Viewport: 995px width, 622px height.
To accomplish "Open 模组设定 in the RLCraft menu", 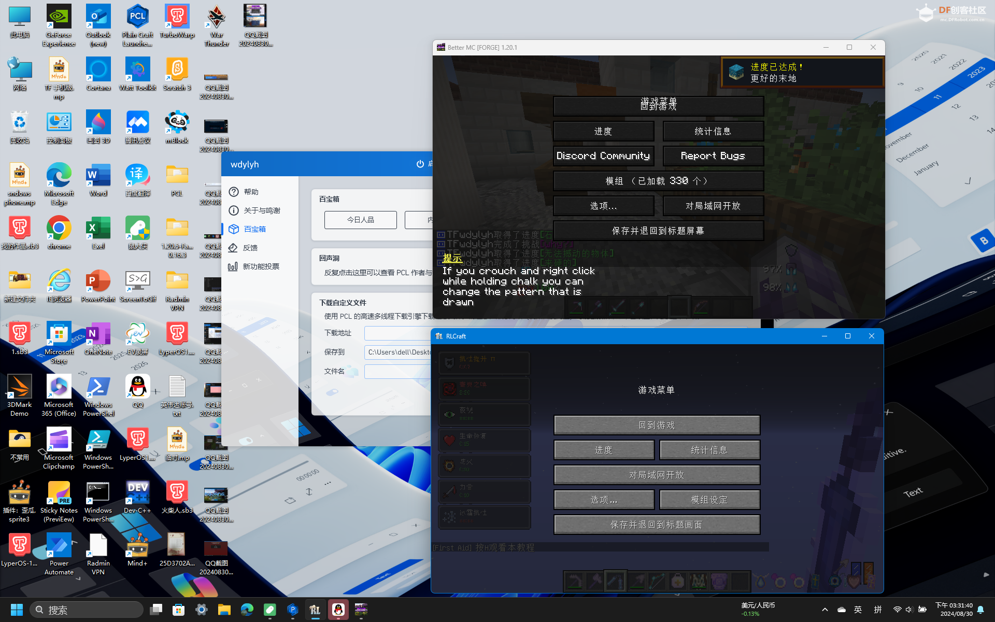I will pos(709,500).
